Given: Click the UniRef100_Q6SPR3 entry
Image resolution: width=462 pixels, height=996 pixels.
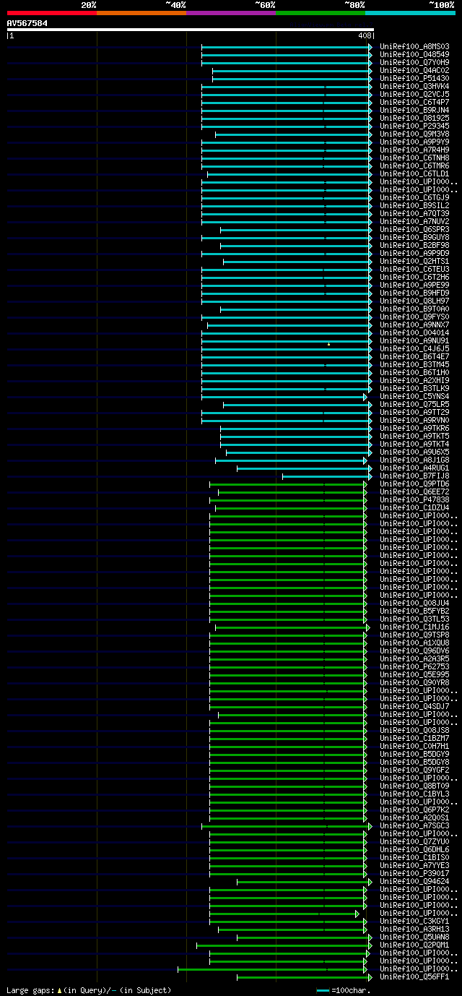Looking at the screenshot, I should coord(414,229).
